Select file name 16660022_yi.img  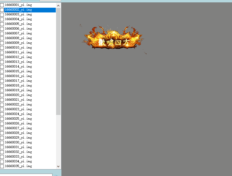pyautogui.click(x=18, y=105)
